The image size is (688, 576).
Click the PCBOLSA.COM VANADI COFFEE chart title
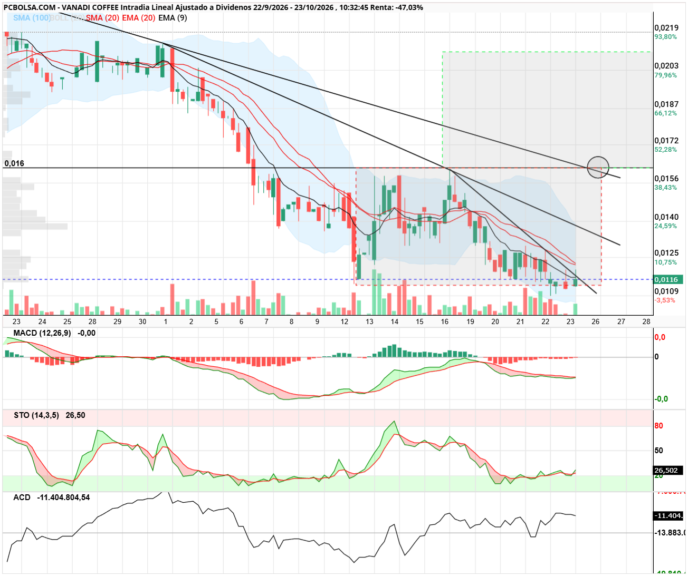click(213, 7)
